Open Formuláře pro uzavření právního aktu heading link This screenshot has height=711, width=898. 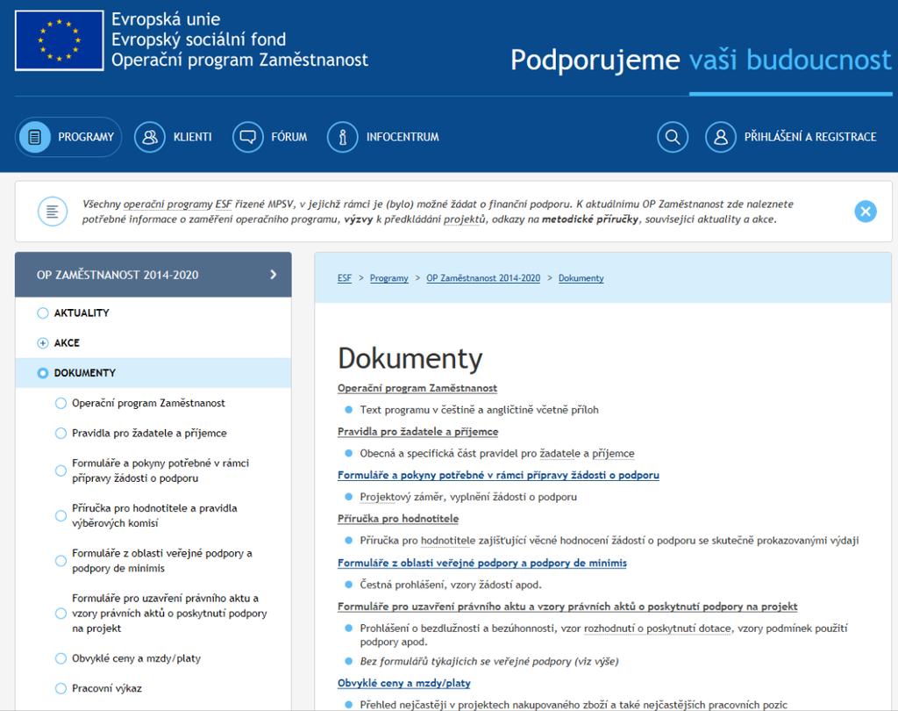[x=567, y=607]
